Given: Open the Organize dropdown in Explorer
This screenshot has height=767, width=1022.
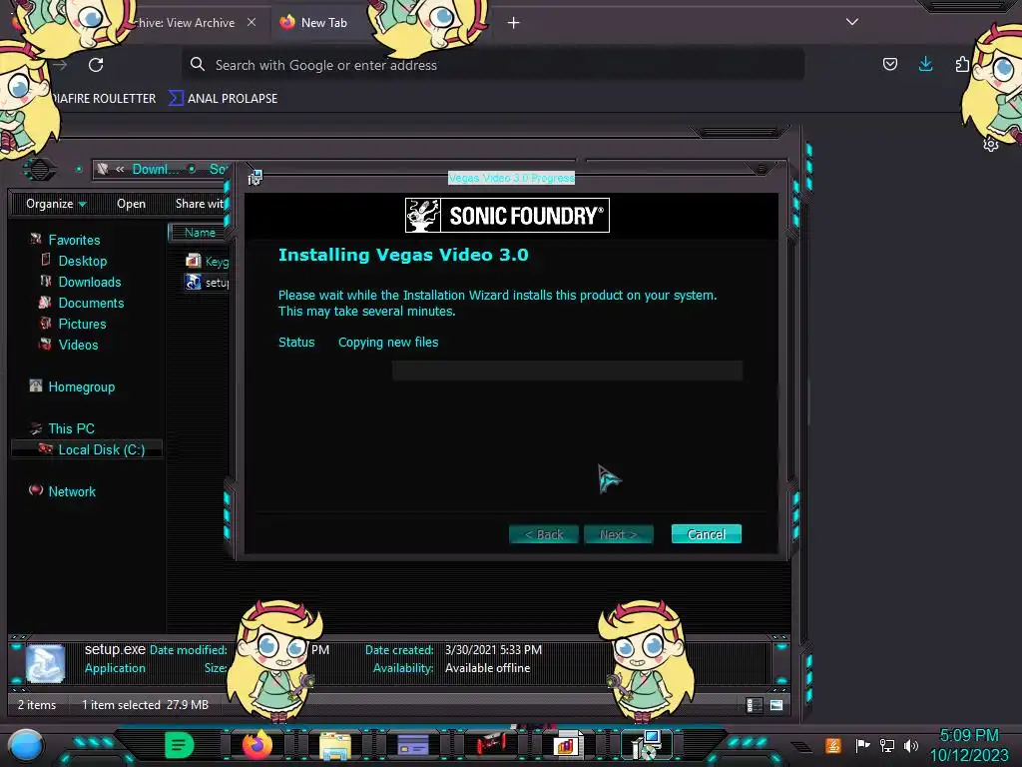Looking at the screenshot, I should 56,204.
